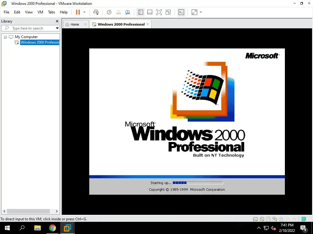The height and width of the screenshot is (234, 313).
Task: Open the View menu
Action: (29, 12)
